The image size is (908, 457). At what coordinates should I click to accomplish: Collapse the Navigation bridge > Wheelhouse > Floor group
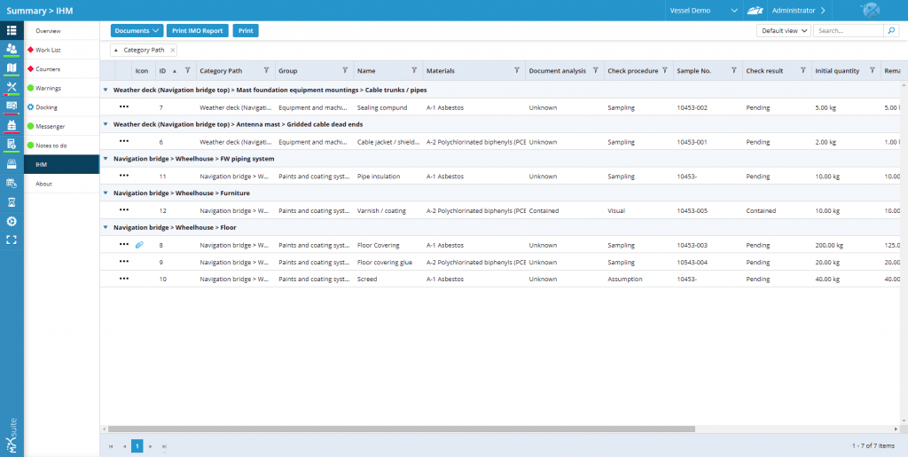coord(106,227)
